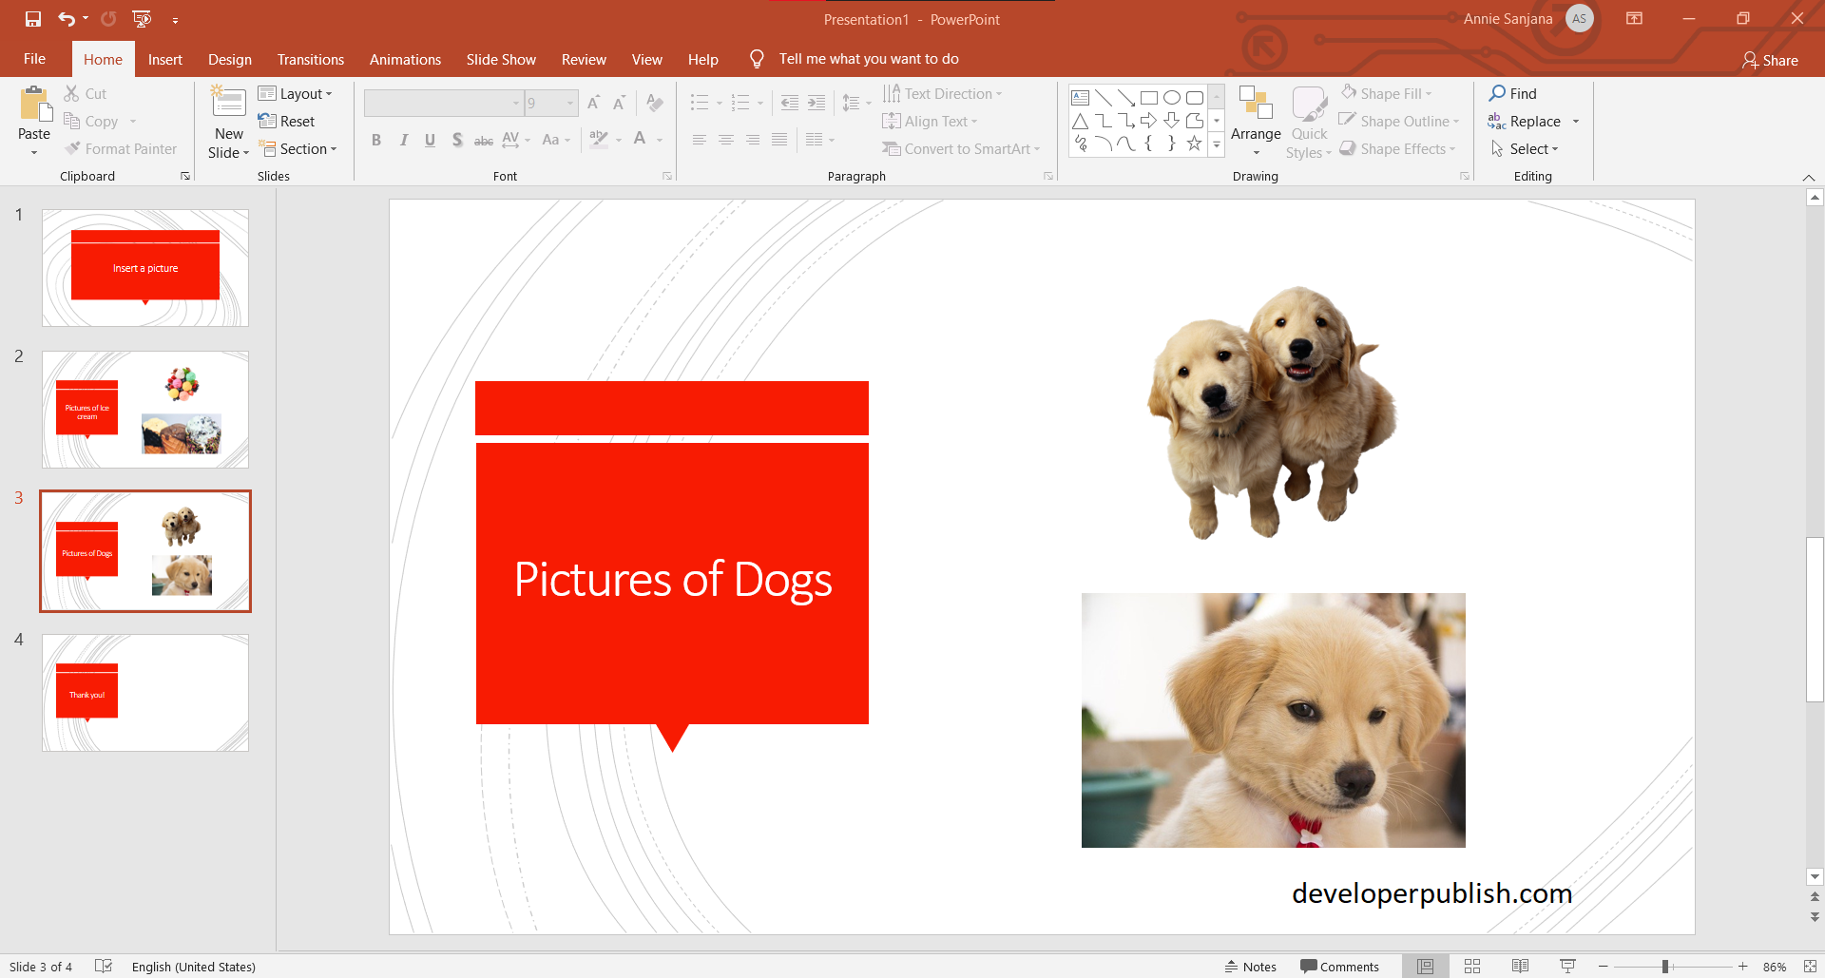The height and width of the screenshot is (978, 1825).
Task: Open the Slide Show tab
Action: pos(501,59)
